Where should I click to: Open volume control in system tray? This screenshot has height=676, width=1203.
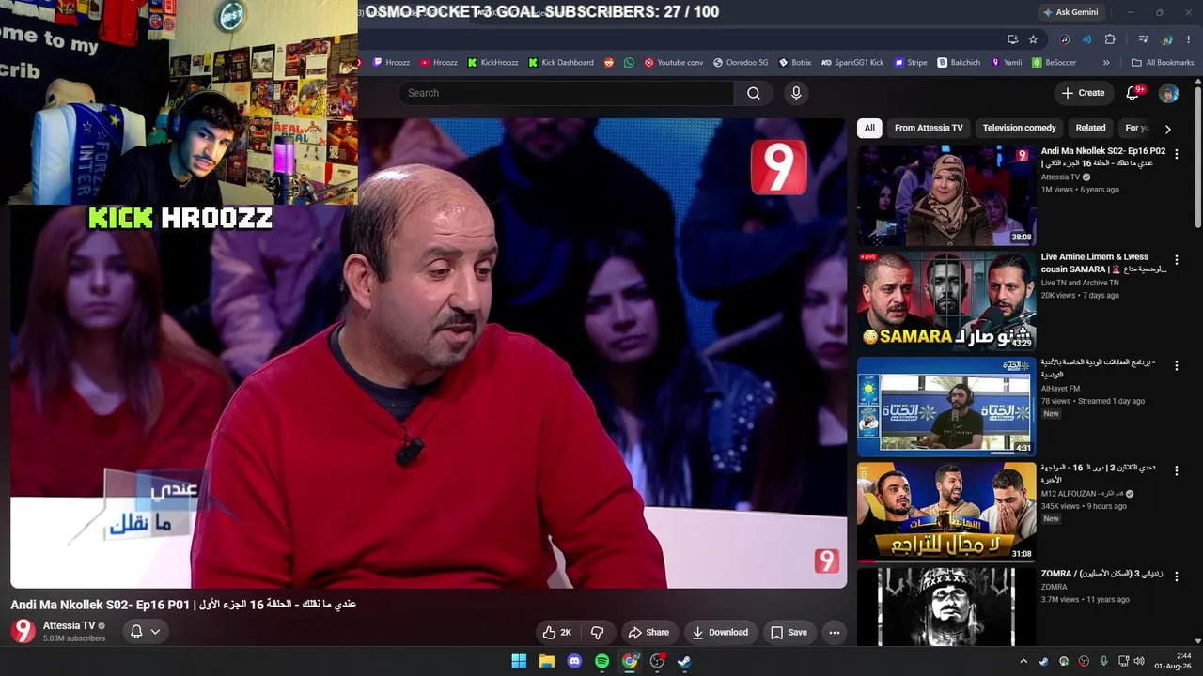[1137, 662]
